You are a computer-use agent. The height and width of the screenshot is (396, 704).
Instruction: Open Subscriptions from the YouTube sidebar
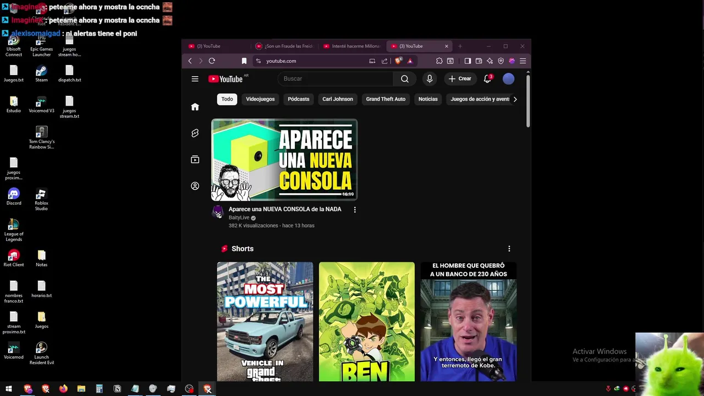click(x=195, y=159)
